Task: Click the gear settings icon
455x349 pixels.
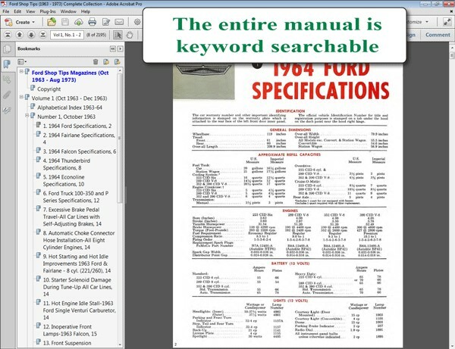Action: [x=137, y=22]
